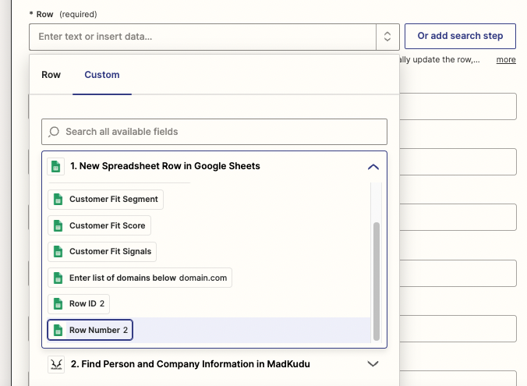This screenshot has width=527, height=386.
Task: Switch to the Row tab
Action: [x=51, y=75]
